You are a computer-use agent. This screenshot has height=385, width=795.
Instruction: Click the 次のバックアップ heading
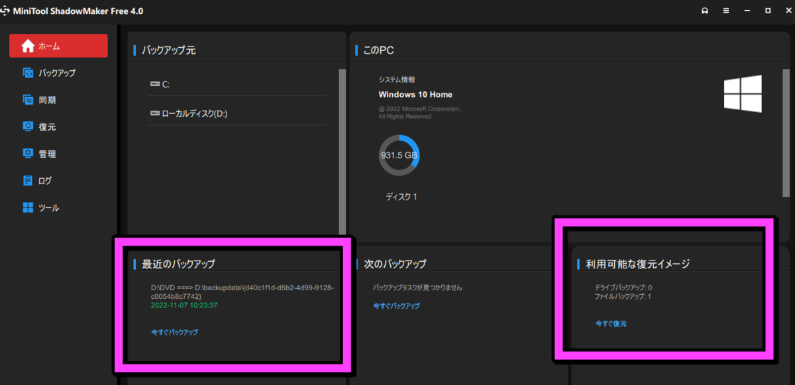[396, 264]
